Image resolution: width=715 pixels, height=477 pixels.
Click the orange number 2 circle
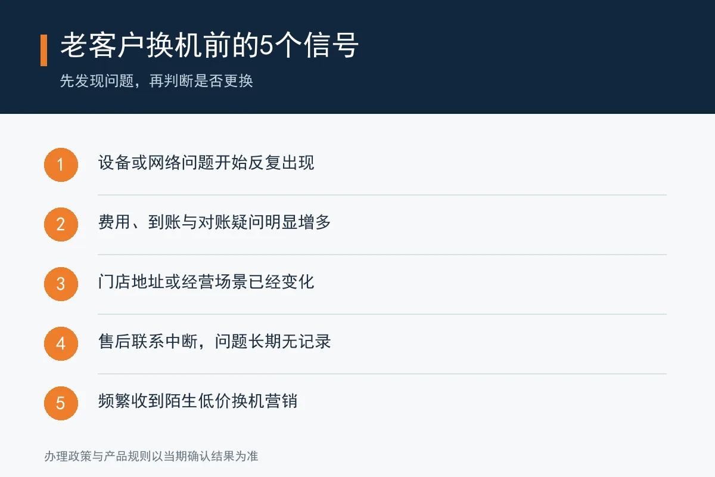coord(61,224)
